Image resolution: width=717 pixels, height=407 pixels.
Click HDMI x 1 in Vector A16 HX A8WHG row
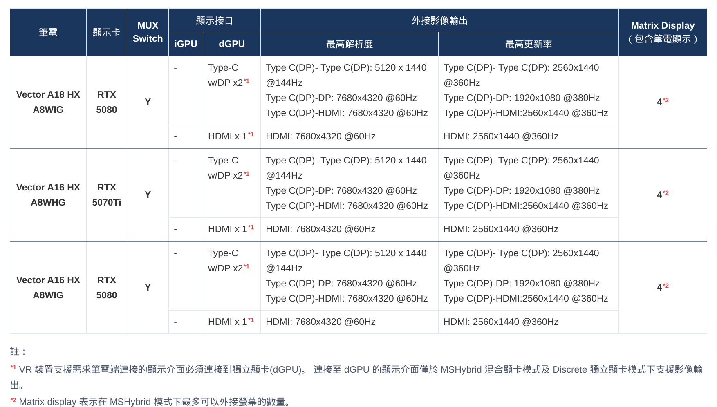[231, 229]
